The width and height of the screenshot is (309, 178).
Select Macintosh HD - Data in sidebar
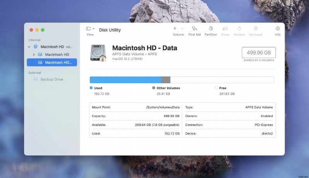tap(58, 62)
